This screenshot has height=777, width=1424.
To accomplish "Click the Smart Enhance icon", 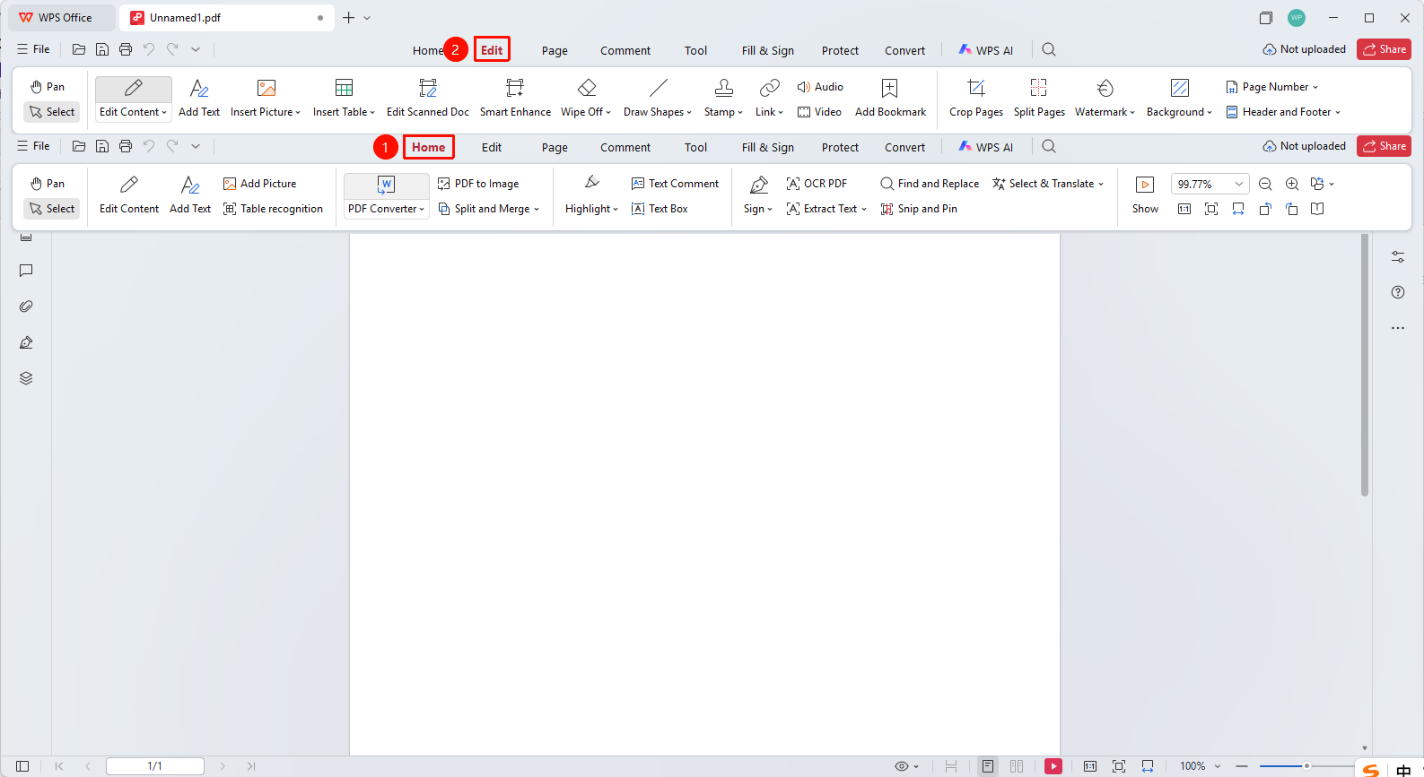I will point(515,88).
